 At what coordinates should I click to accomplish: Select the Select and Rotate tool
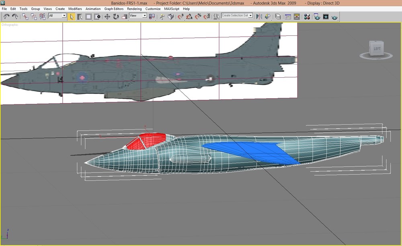coord(116,17)
